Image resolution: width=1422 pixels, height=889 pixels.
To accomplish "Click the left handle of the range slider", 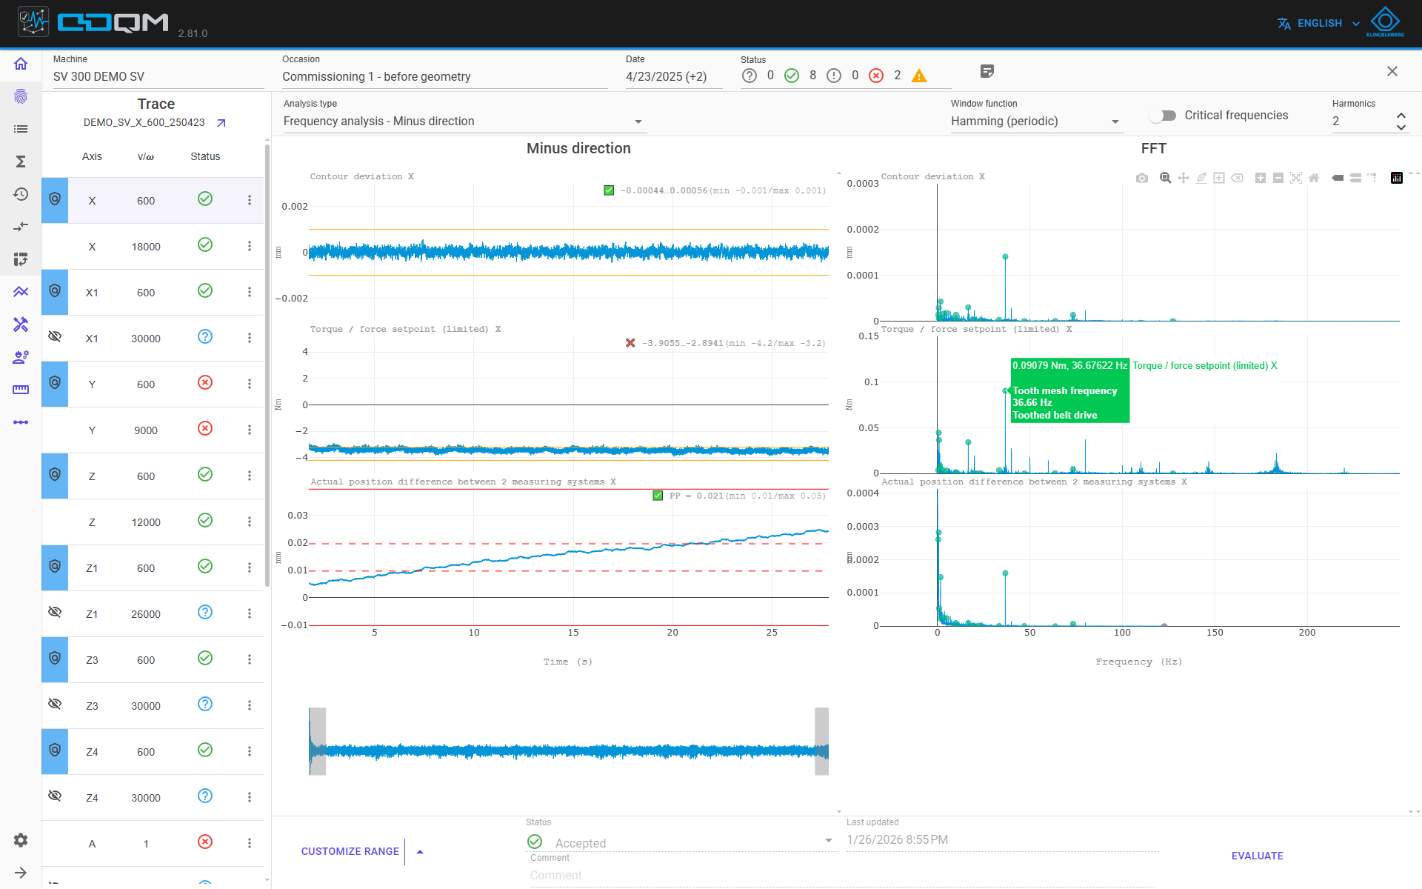I will coord(318,742).
